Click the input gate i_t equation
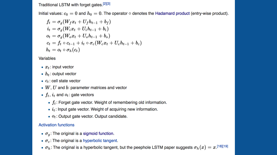Screen dimensions: 277x155 [x=78, y=29]
